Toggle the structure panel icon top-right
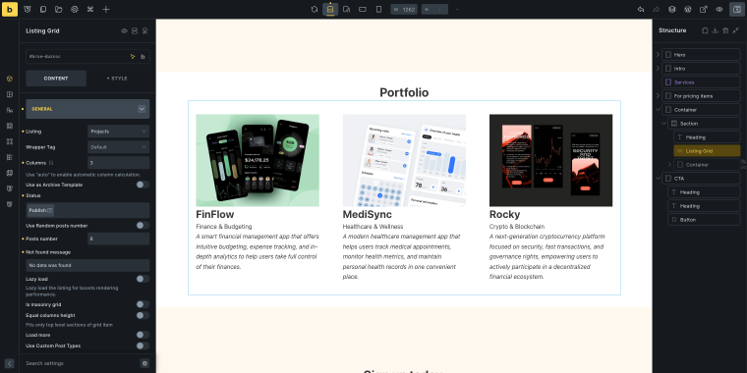The height and width of the screenshot is (373, 747). pyautogui.click(x=737, y=9)
